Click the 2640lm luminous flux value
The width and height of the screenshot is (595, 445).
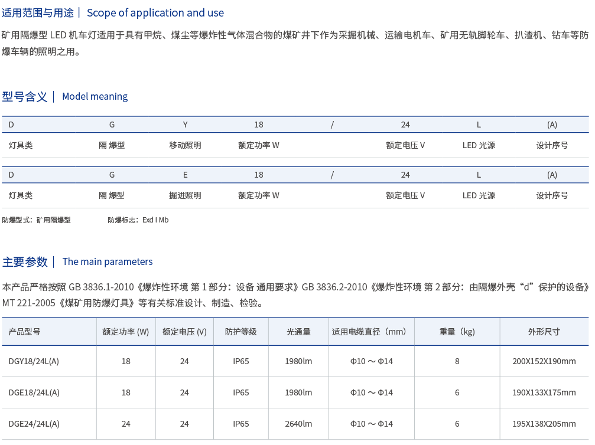pyautogui.click(x=298, y=424)
